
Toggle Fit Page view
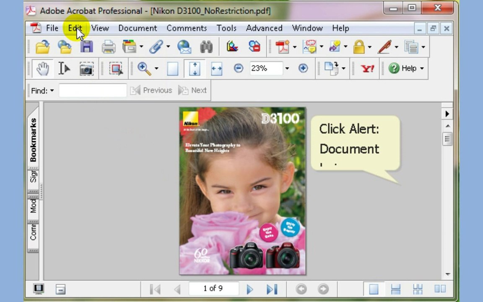click(x=195, y=68)
